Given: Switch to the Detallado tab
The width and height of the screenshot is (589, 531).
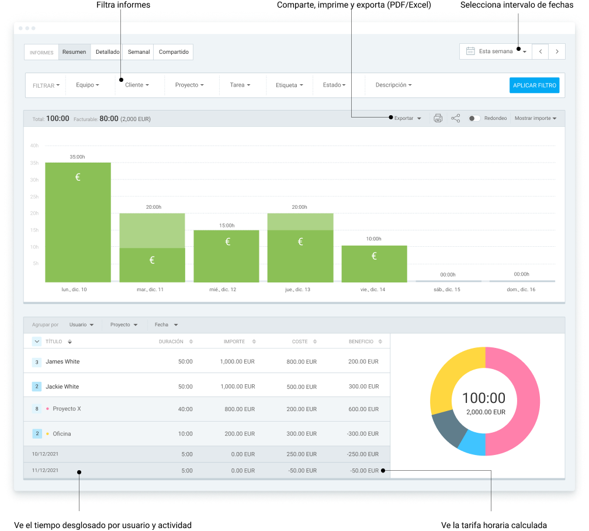Looking at the screenshot, I should tap(107, 52).
